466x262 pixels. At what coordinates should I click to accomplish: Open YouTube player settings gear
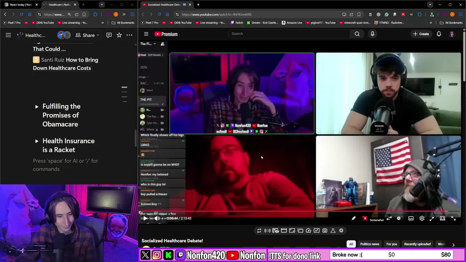(x=422, y=218)
